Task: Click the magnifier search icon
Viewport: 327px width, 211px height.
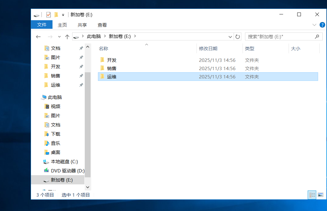Action: coord(317,37)
